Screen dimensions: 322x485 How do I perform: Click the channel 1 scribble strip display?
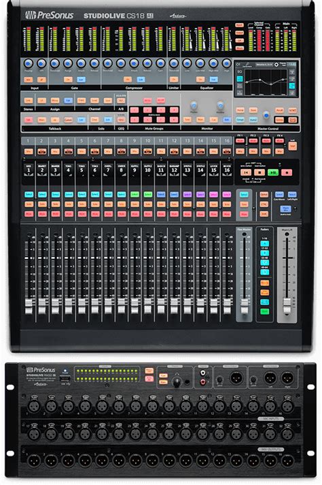pos(29,170)
